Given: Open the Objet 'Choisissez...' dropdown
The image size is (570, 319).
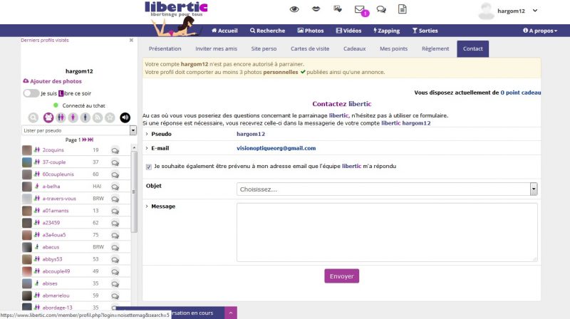Looking at the screenshot, I should coord(387,189).
